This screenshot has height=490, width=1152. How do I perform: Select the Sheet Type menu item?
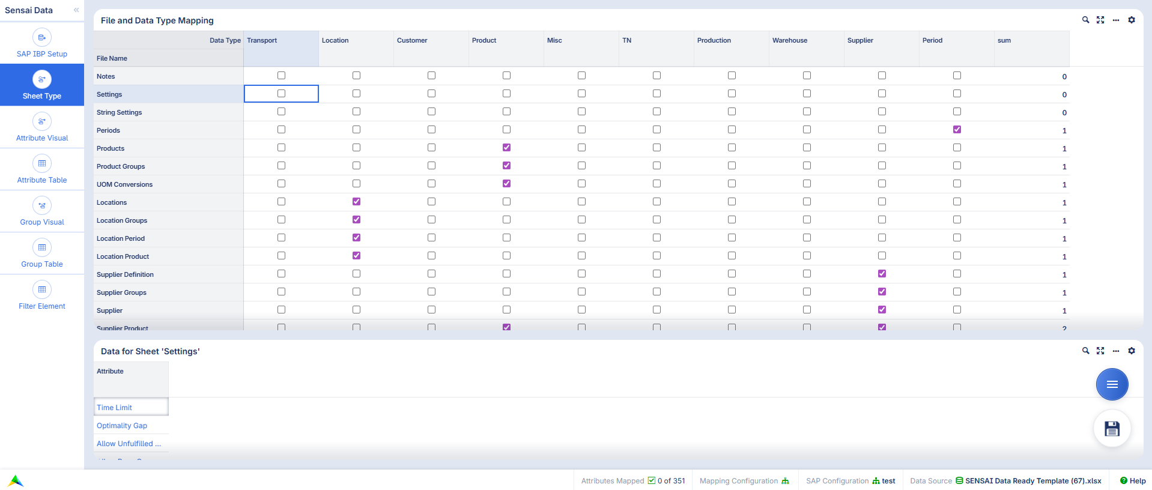click(x=42, y=85)
